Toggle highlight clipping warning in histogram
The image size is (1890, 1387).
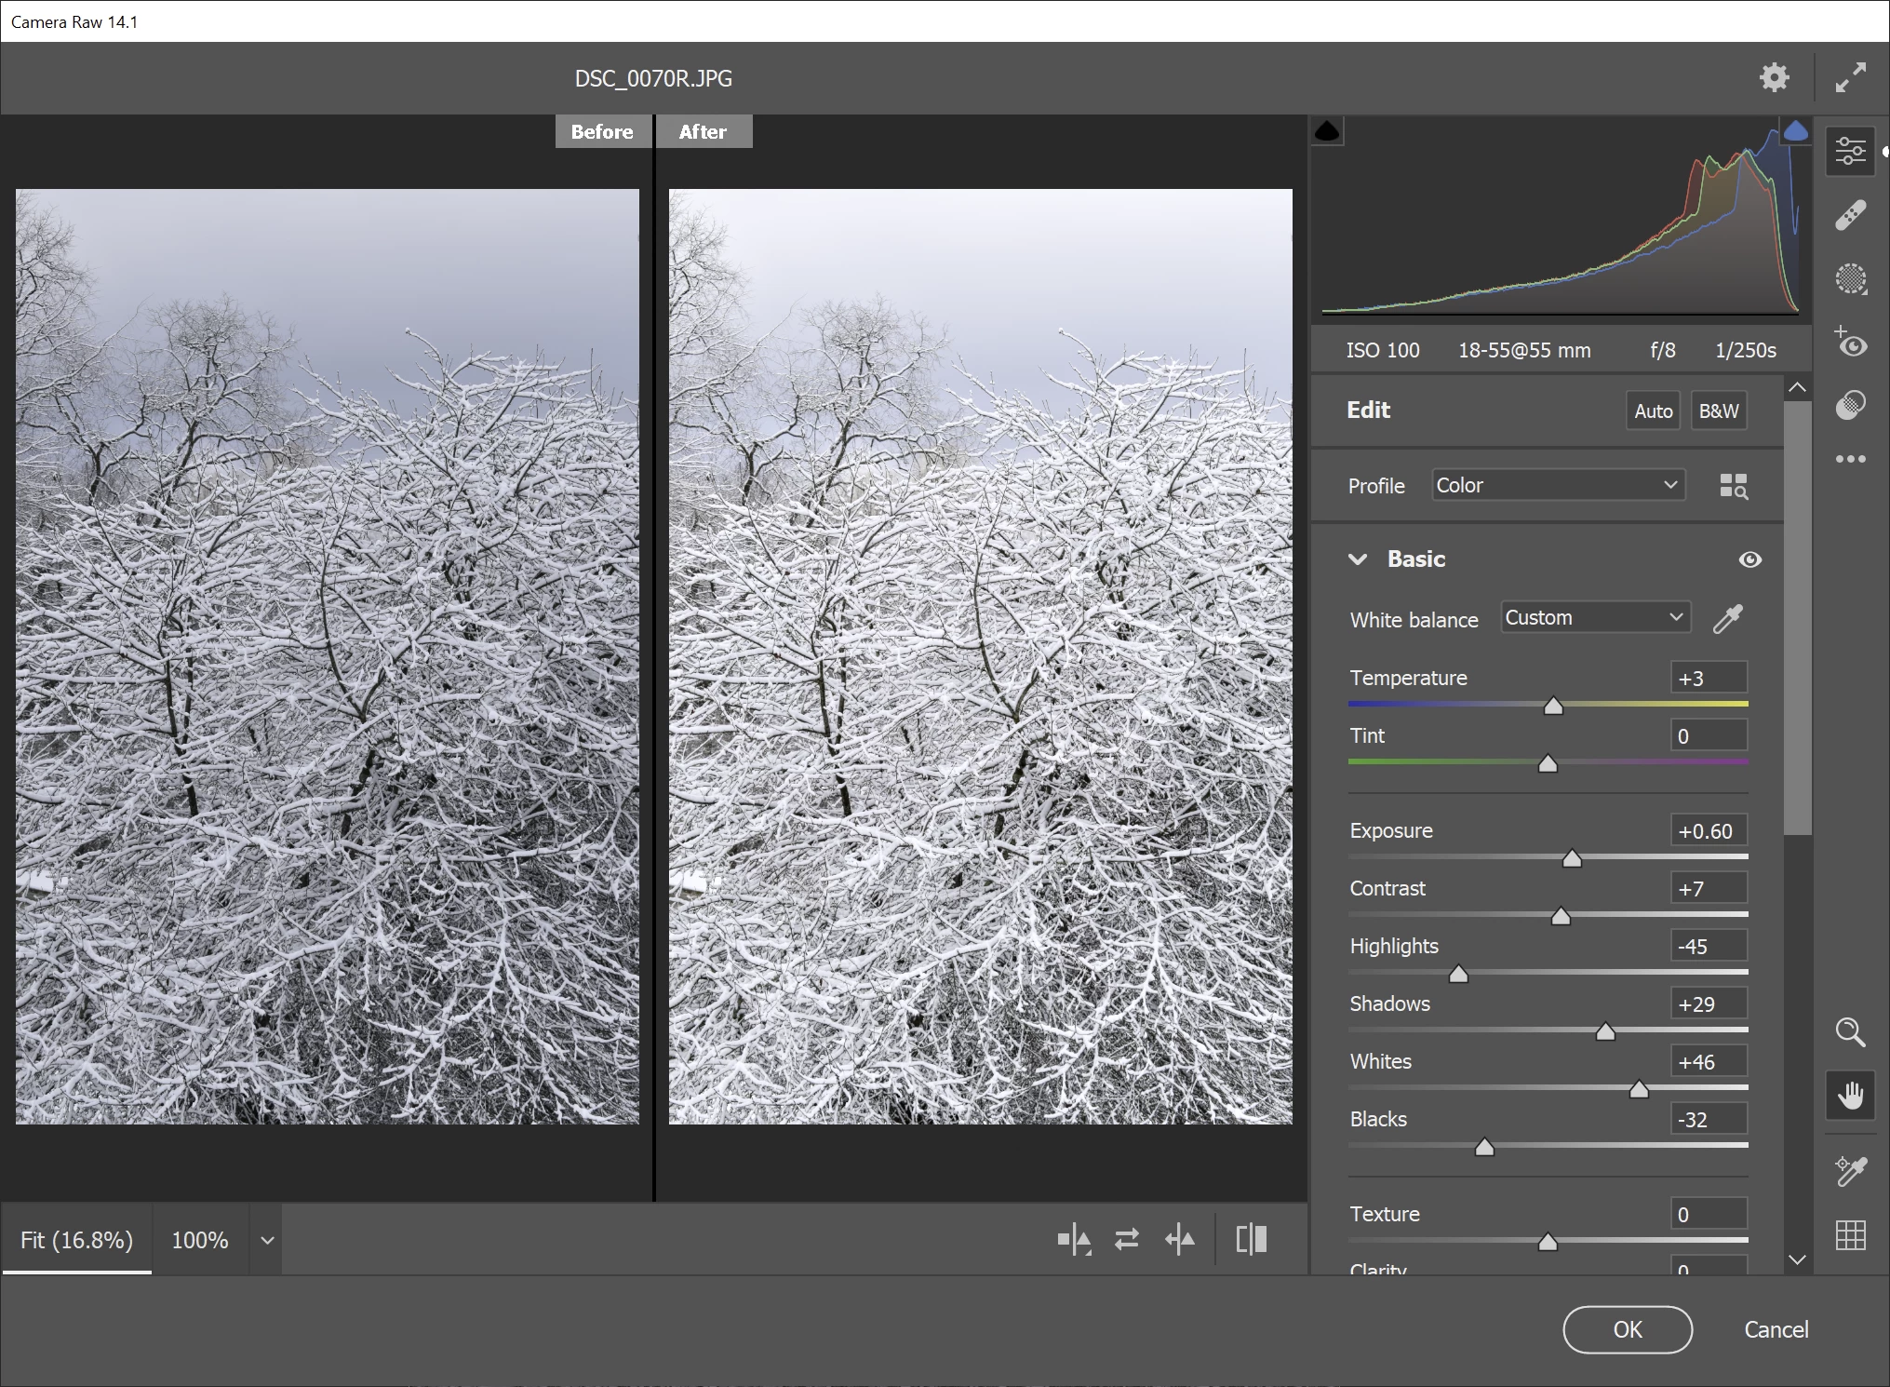(x=1795, y=131)
